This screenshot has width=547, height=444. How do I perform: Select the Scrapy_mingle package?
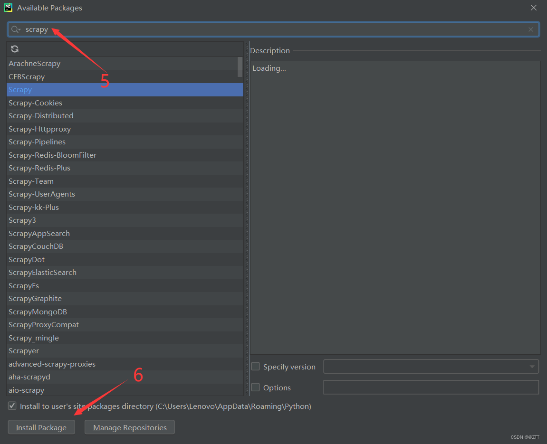(x=125, y=338)
